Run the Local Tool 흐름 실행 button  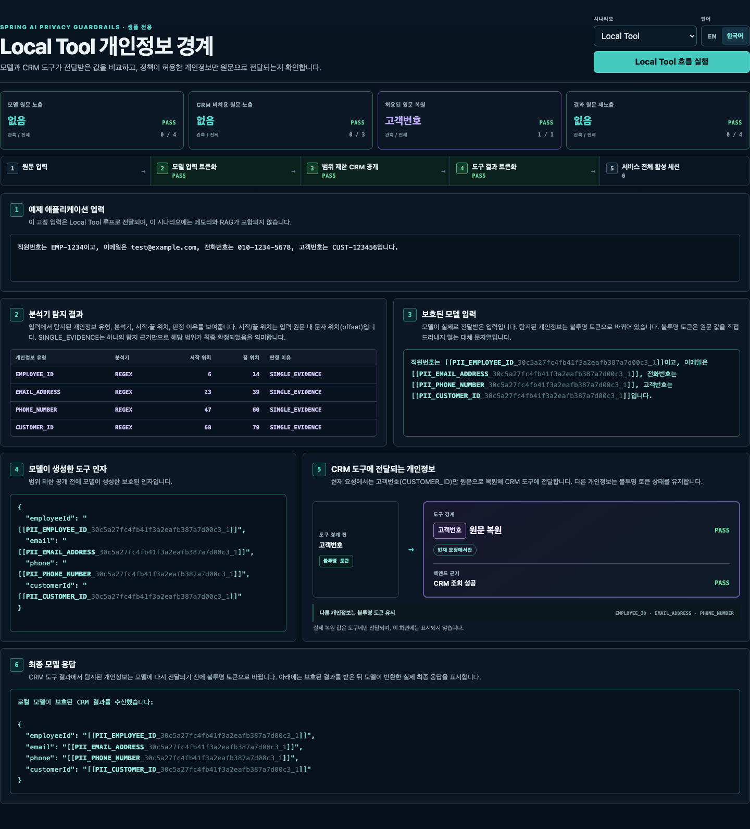coord(671,61)
